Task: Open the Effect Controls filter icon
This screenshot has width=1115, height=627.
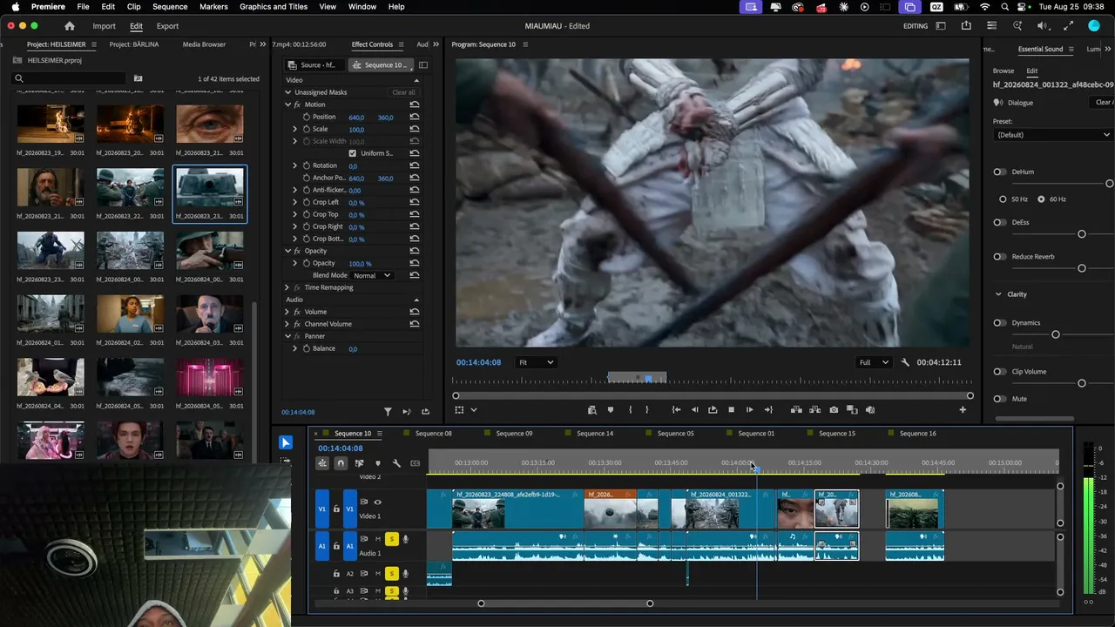Action: pos(388,412)
